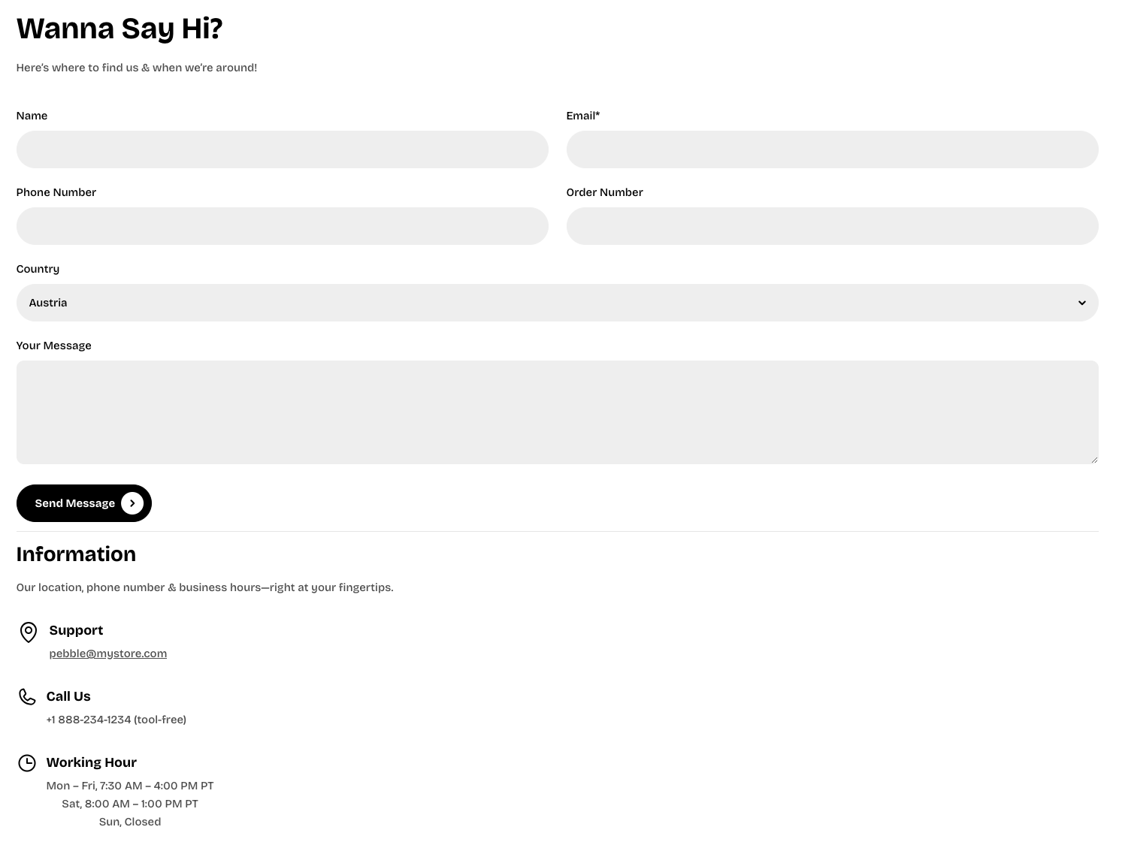Click the Country dropdown chevron arrow

(1081, 303)
